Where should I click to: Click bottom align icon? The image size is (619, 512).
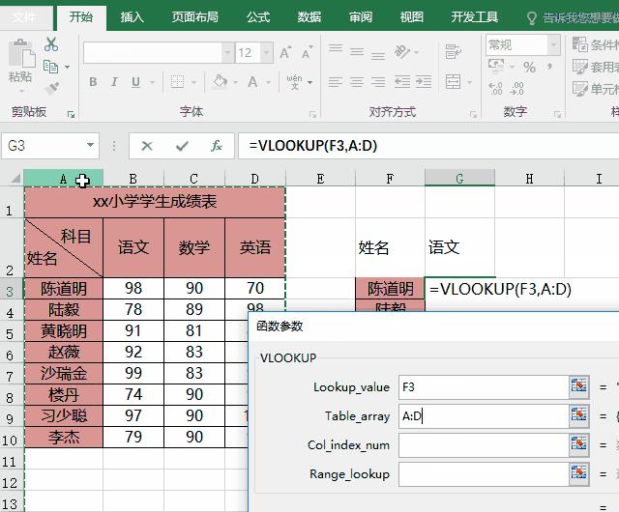pos(378,56)
